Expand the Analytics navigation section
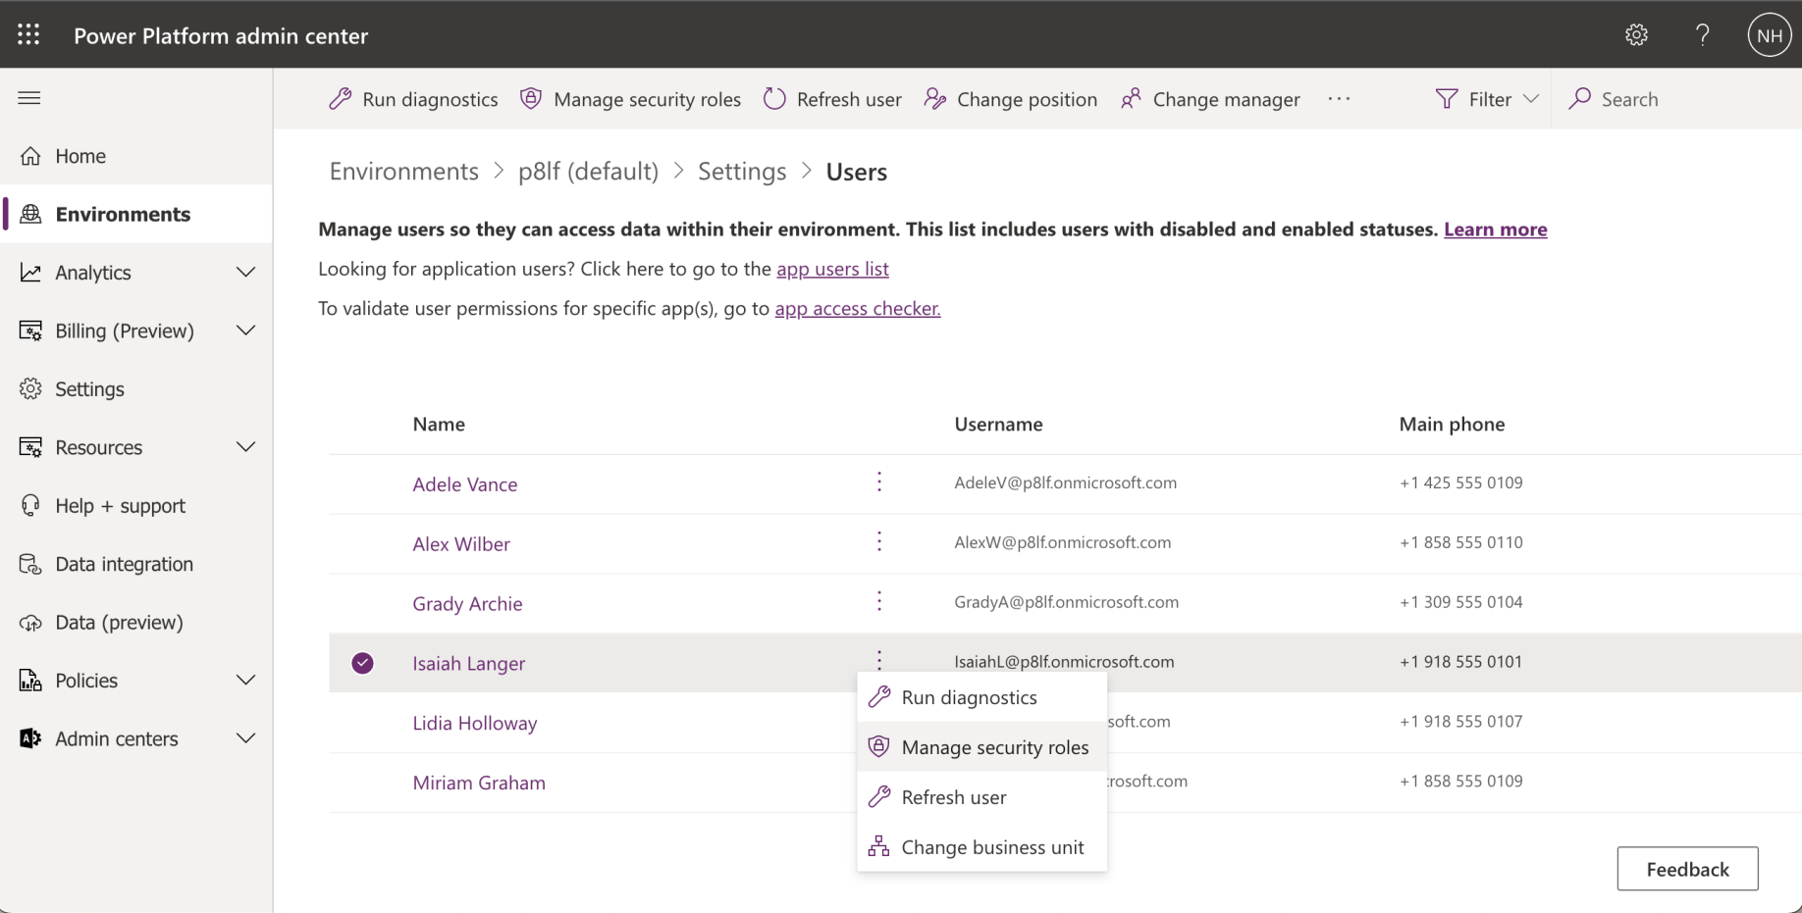The width and height of the screenshot is (1802, 913). 245,273
